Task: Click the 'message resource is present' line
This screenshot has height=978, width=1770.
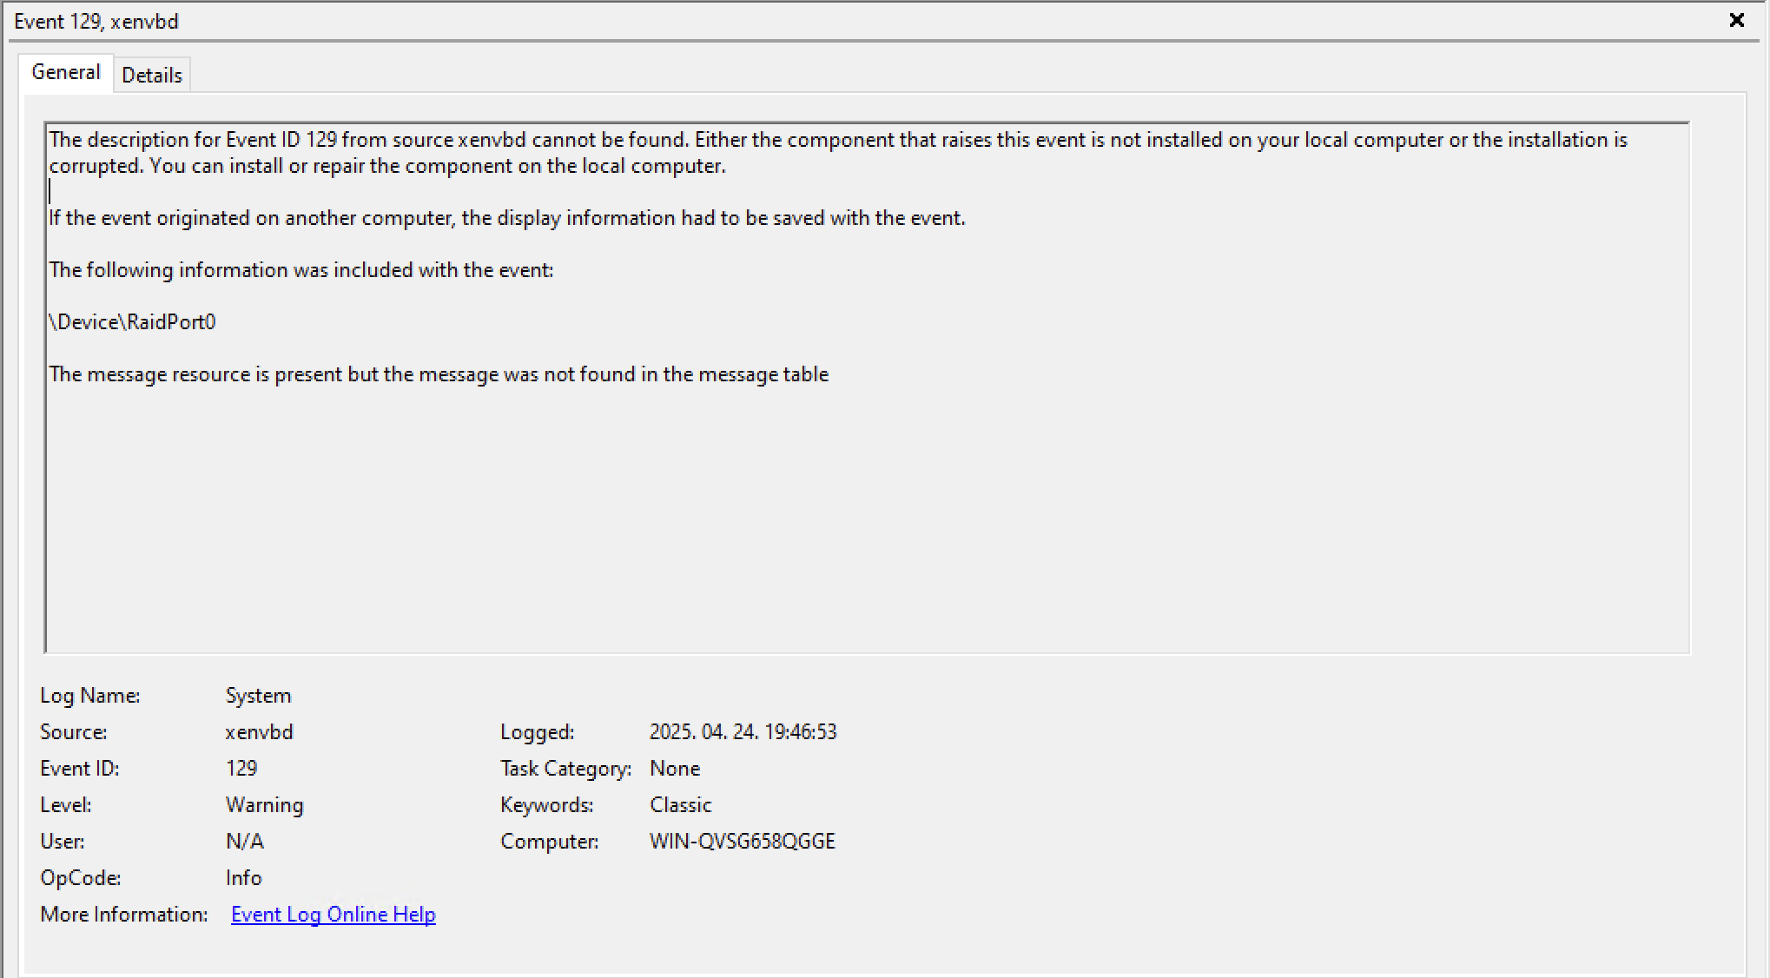Action: tap(439, 374)
